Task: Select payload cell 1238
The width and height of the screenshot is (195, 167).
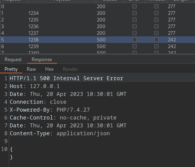Action: [x=34, y=40]
